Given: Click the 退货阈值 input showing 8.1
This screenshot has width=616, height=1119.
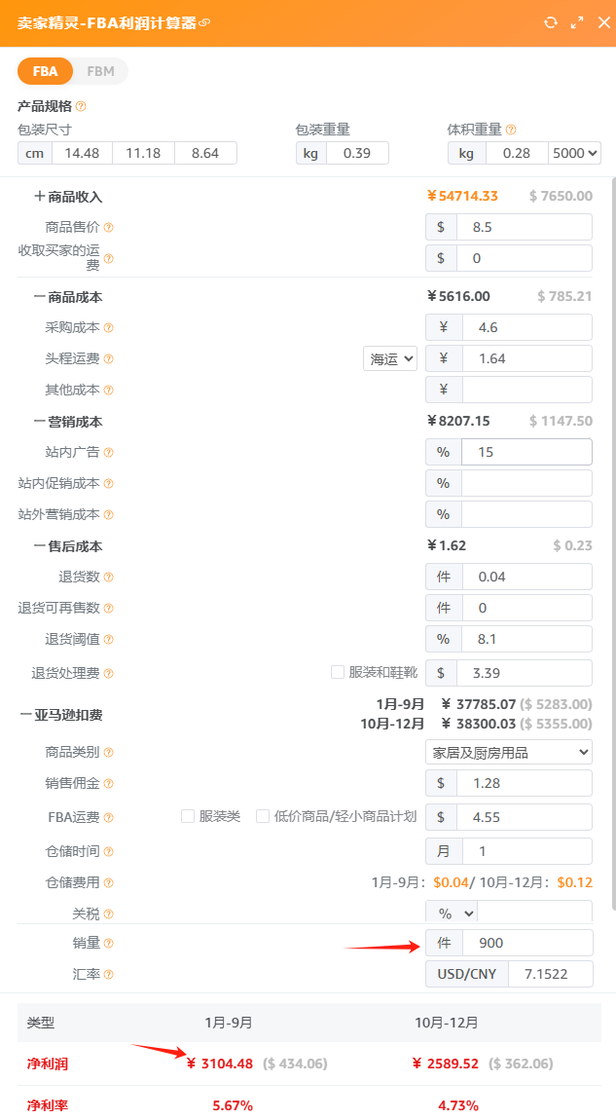Looking at the screenshot, I should click(526, 640).
